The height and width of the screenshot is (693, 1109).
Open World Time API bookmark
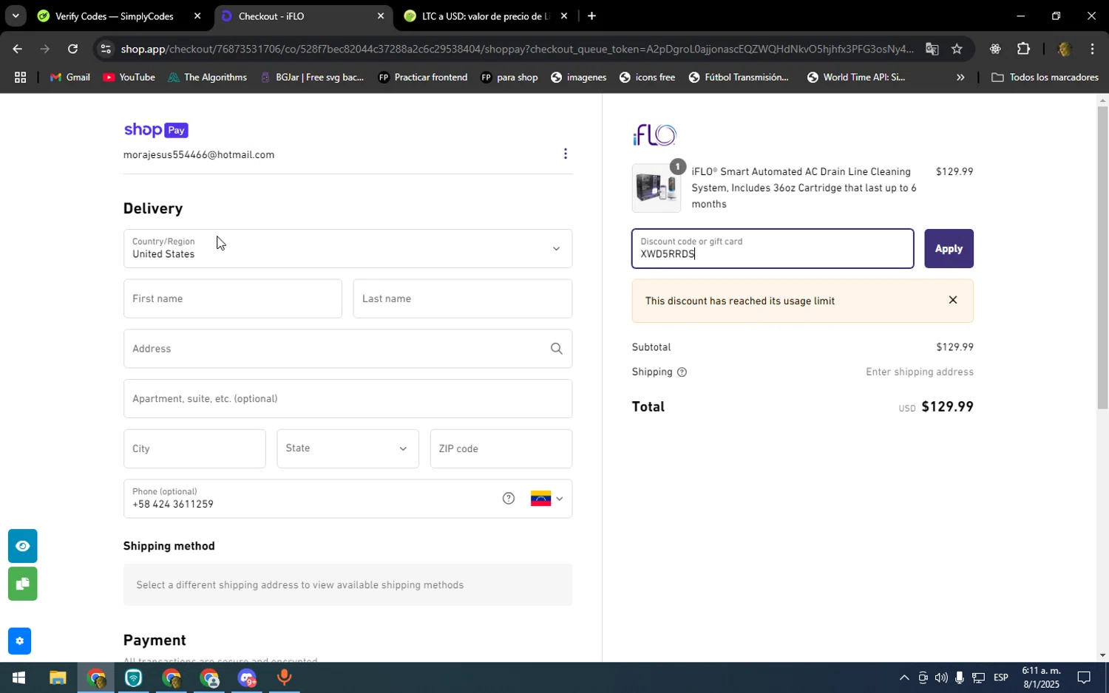[x=856, y=77]
